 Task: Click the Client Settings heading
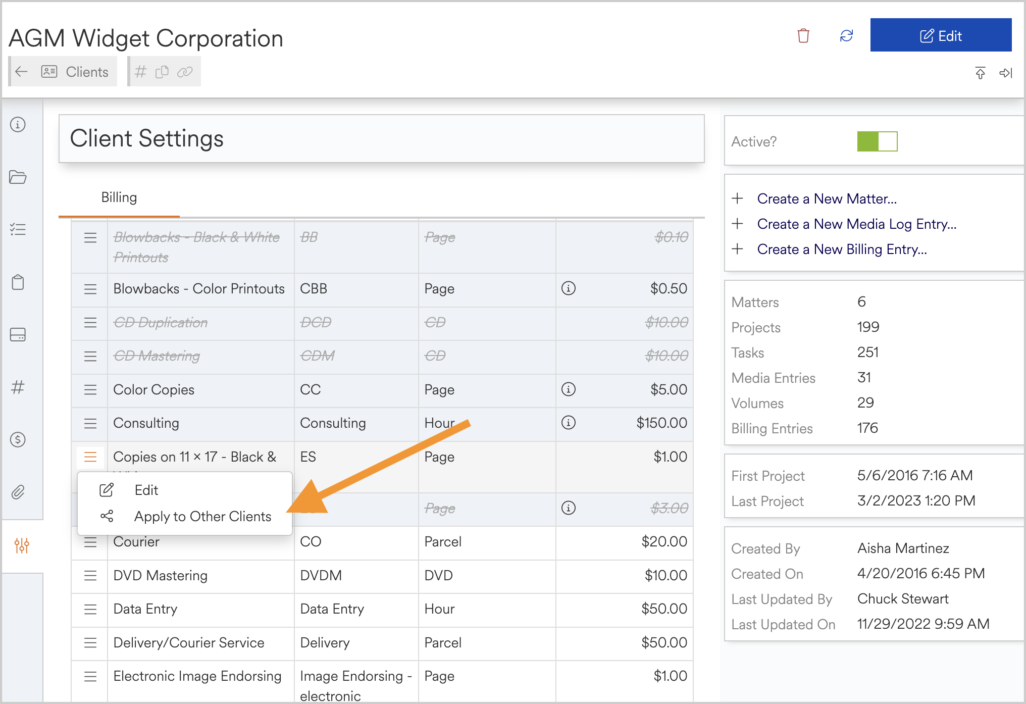[x=146, y=138]
